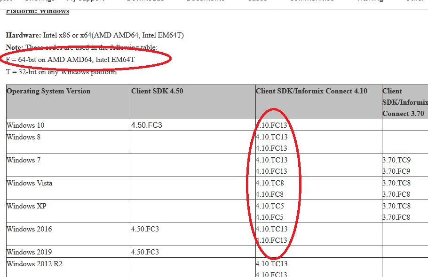The width and height of the screenshot is (428, 277).
Task: Select the 'Windows 2019' row label
Action: [x=29, y=252]
